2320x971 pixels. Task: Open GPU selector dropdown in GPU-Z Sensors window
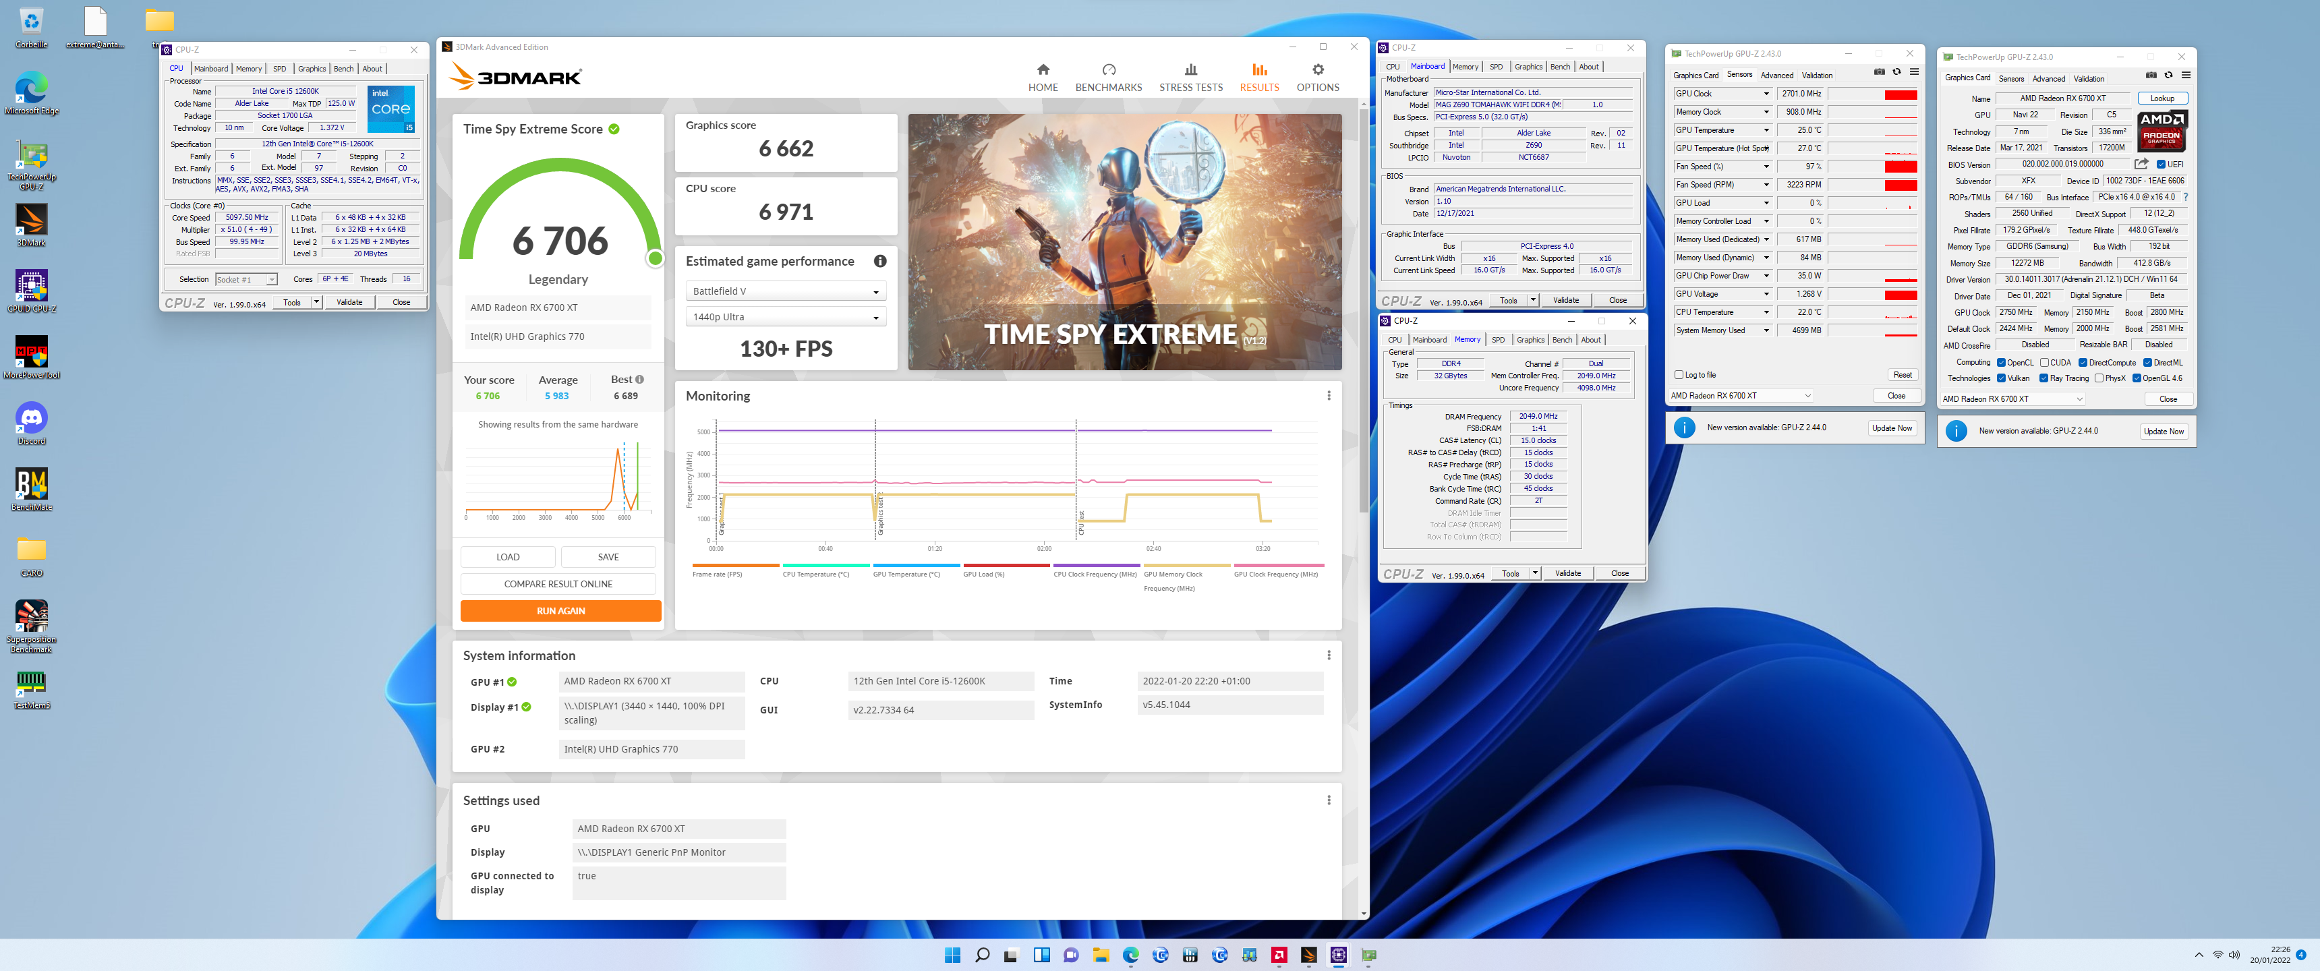pos(1740,395)
